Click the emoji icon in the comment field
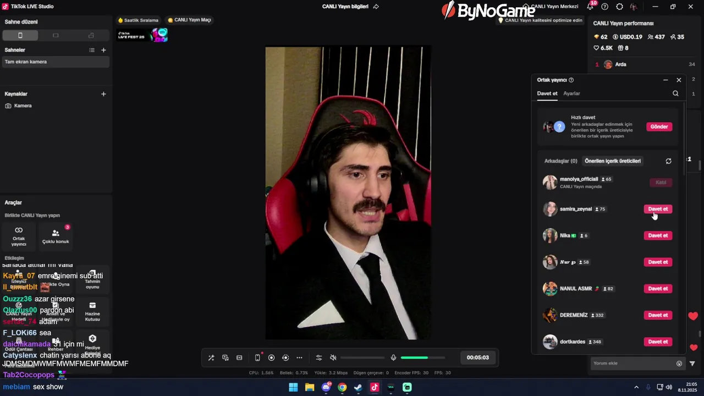The width and height of the screenshot is (704, 396). point(679,364)
